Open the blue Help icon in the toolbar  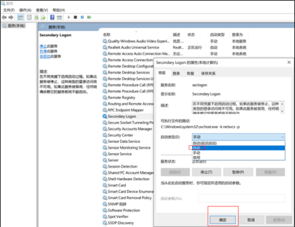click(51, 17)
